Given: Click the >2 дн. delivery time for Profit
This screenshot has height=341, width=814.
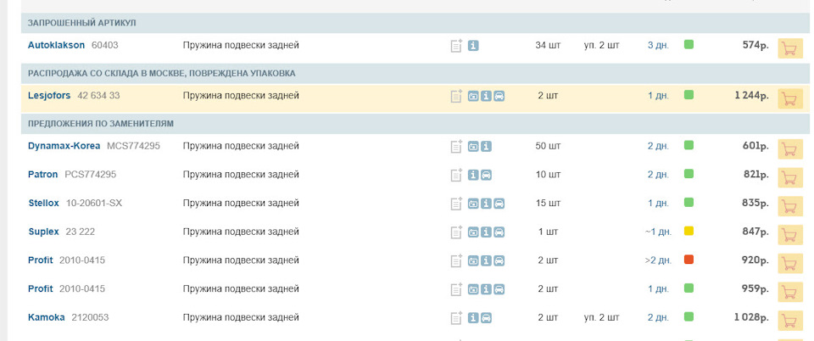Looking at the screenshot, I should pos(658,260).
